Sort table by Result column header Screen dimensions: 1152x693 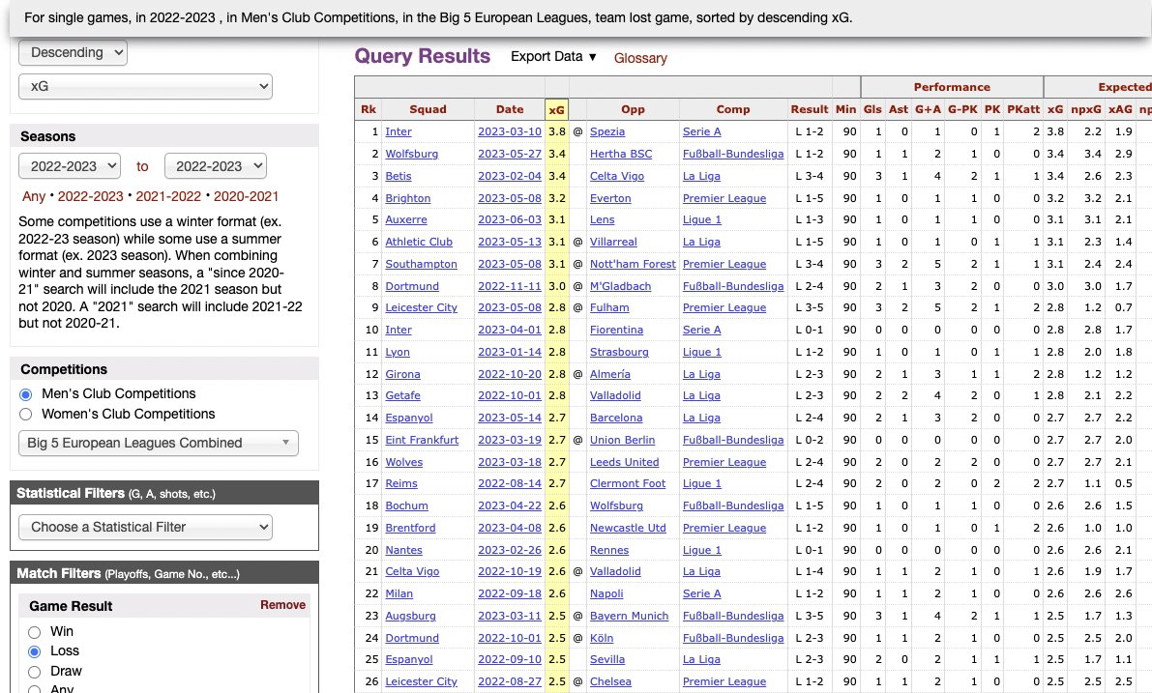[810, 109]
